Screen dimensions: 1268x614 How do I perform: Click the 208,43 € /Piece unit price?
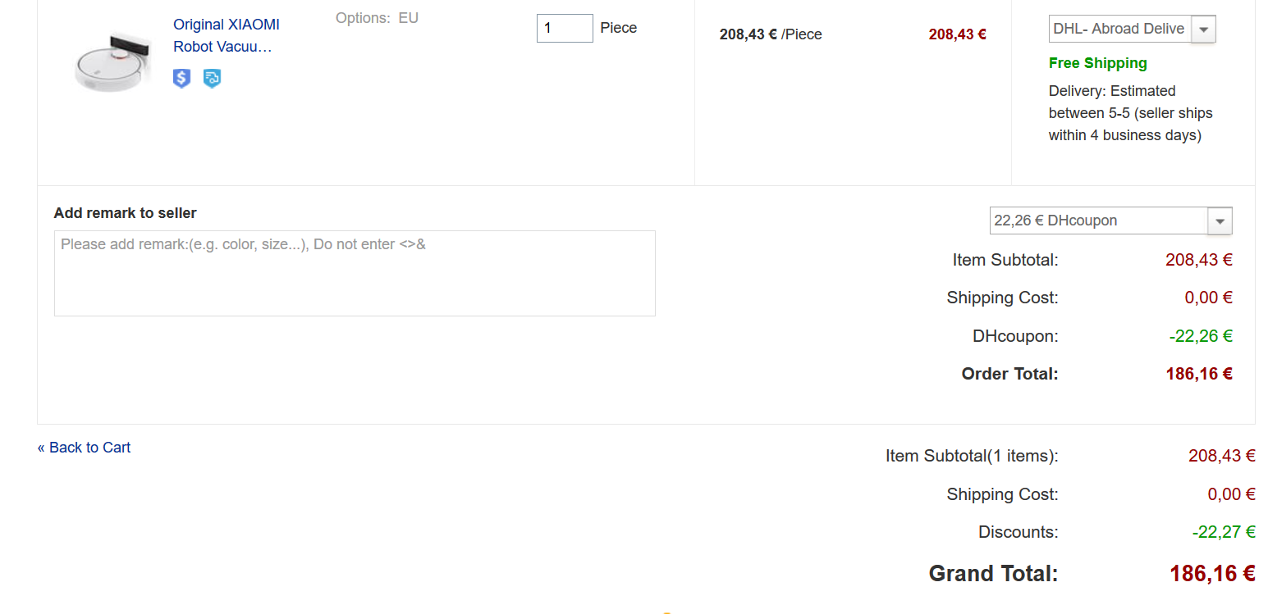click(x=771, y=34)
